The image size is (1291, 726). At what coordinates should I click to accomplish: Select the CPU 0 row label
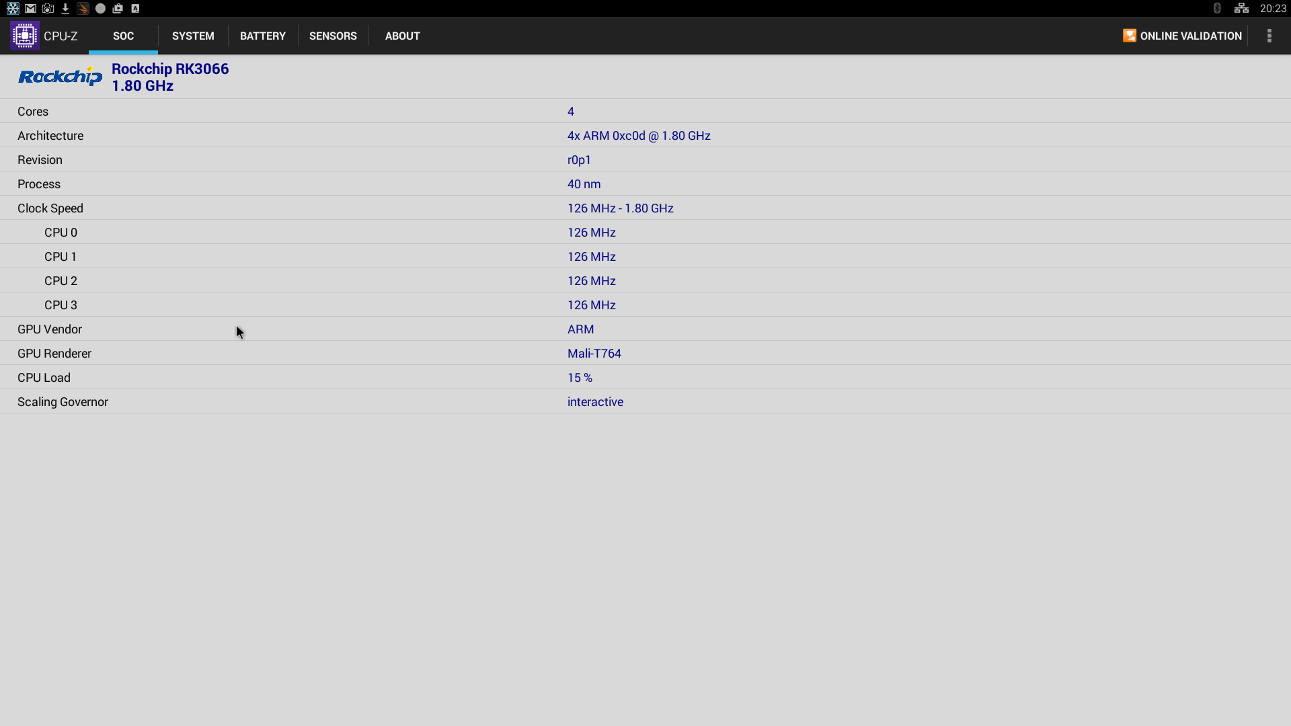pyautogui.click(x=61, y=233)
